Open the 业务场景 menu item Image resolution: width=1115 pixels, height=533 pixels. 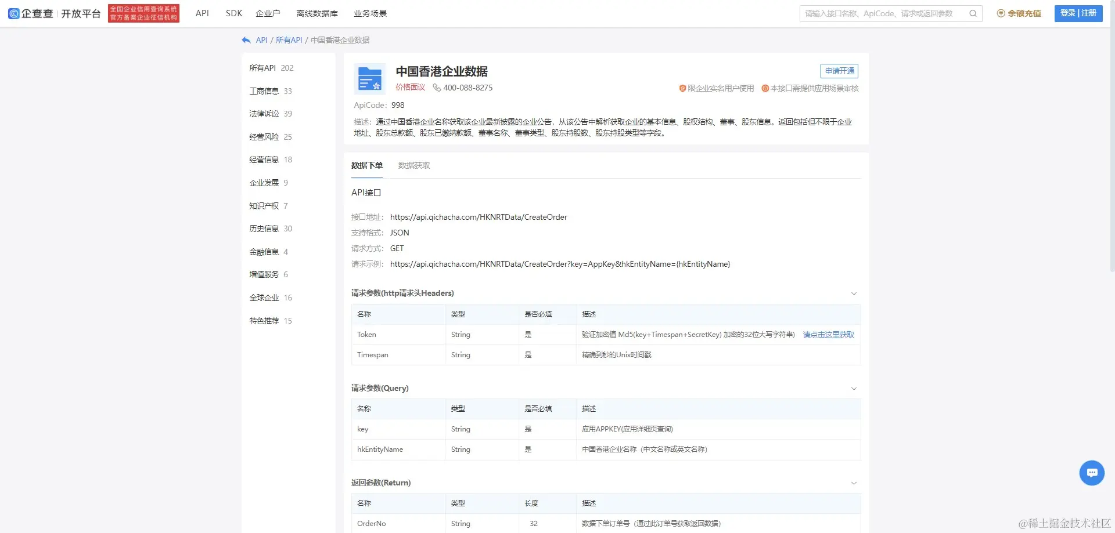[x=371, y=13]
